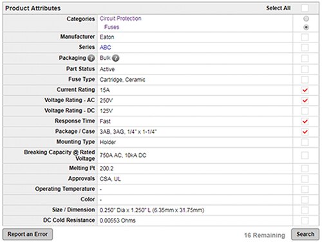The width and height of the screenshot is (322, 243).
Task: Click the CSA, UL approvals value
Action: (x=110, y=179)
